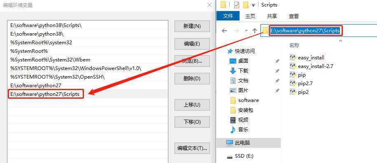Close the 编辑环境变量 dialog
The height and width of the screenshot is (163, 377).
[209, 5]
